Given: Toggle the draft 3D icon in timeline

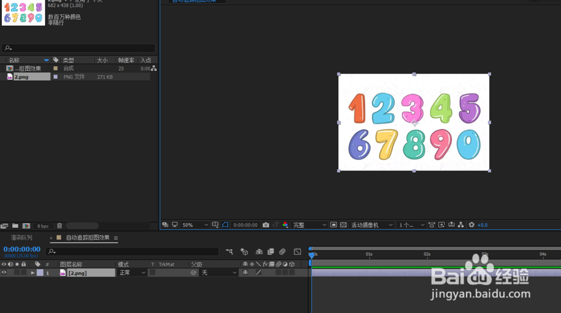Looking at the screenshot, I should (x=245, y=251).
